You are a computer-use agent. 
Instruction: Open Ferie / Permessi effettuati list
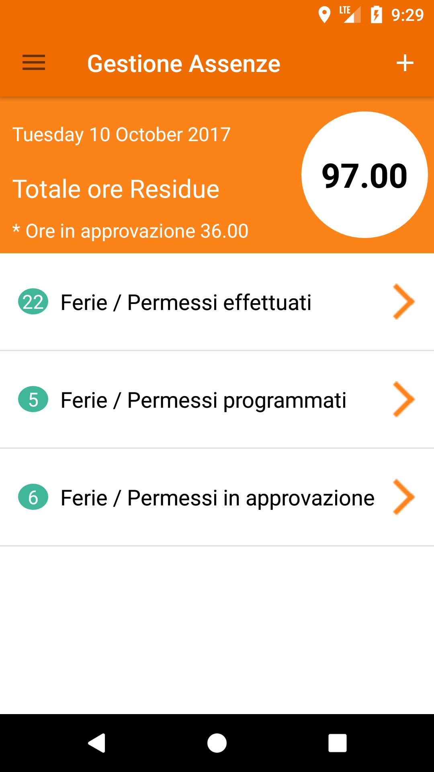pos(186,302)
